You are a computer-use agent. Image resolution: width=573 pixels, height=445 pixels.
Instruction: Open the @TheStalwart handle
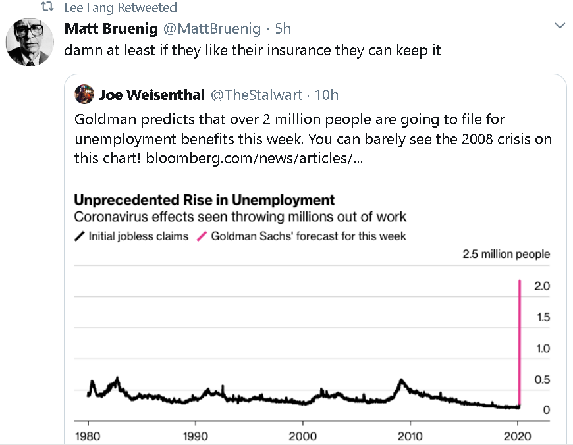[x=257, y=95]
